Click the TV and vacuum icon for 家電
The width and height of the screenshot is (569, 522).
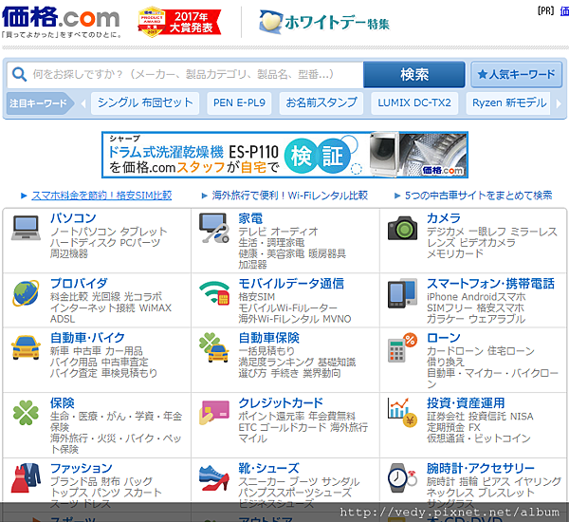[214, 228]
